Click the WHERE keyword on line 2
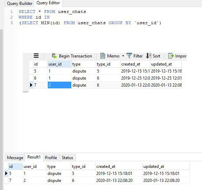 (x=26, y=17)
